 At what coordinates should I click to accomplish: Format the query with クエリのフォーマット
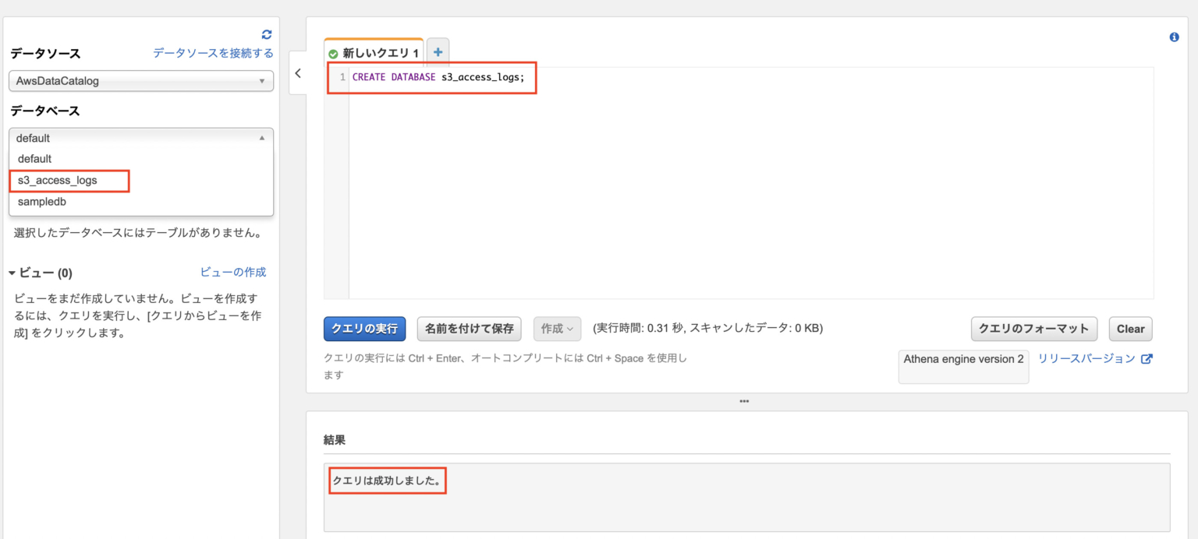(x=1034, y=329)
